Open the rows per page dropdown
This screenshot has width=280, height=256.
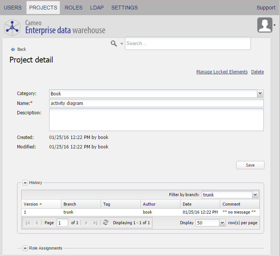click(x=222, y=223)
